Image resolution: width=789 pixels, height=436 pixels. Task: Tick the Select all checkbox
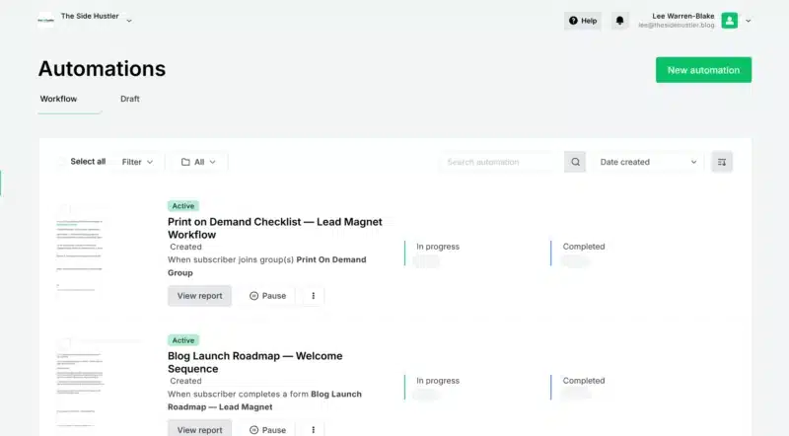pyautogui.click(x=62, y=162)
